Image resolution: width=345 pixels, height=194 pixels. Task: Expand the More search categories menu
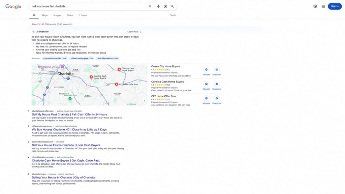[x=83, y=15]
